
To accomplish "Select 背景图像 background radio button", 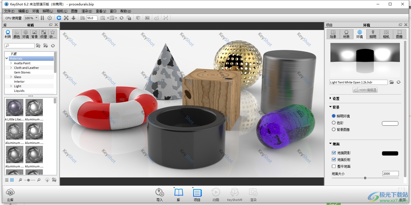I will tap(334, 129).
